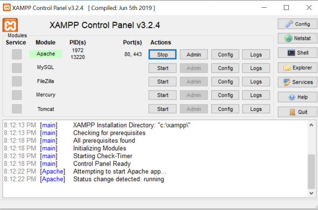The image size is (318, 210).
Task: Toggle the FileZilla service checkbox
Action: [17, 81]
